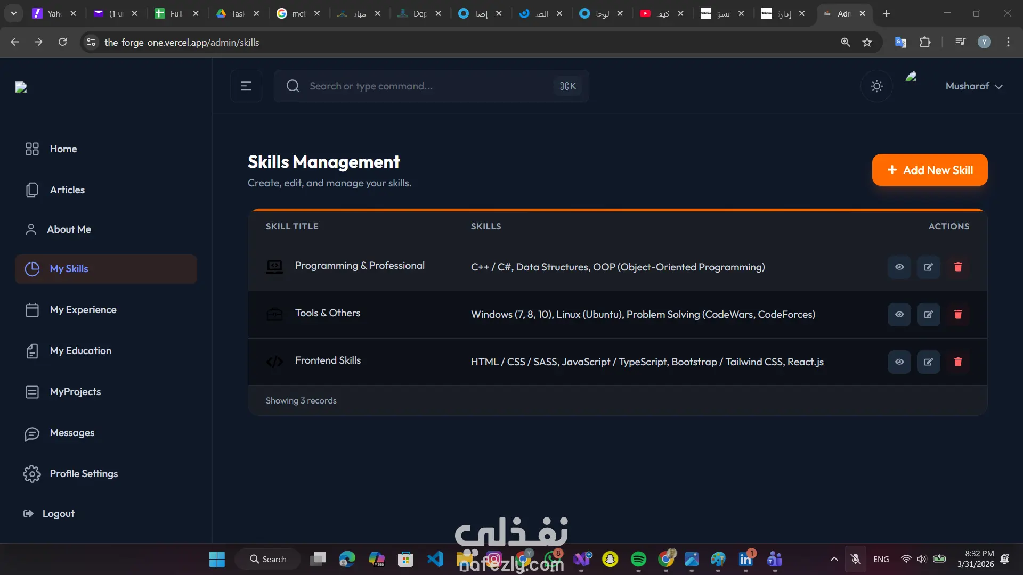Click the edit icon for Programming & Professional
The height and width of the screenshot is (575, 1023).
point(928,267)
